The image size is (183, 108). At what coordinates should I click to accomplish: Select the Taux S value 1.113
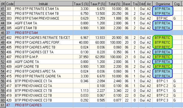(81, 91)
